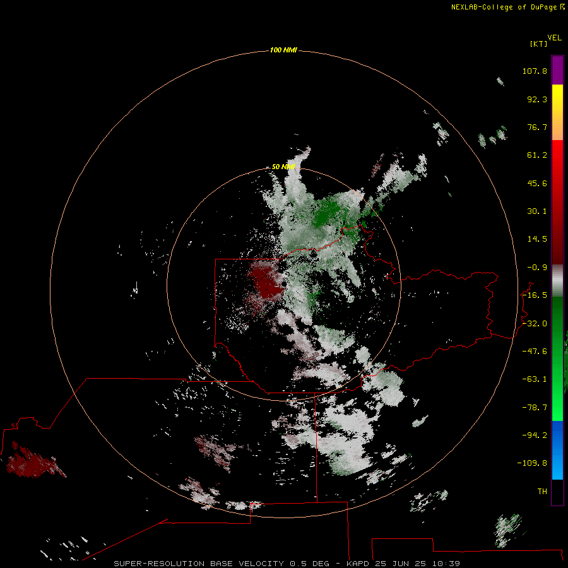Click the 50 NMI range ring label

[x=283, y=167]
